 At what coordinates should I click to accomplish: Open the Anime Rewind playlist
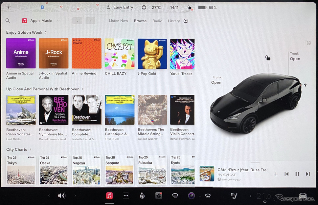click(x=87, y=53)
